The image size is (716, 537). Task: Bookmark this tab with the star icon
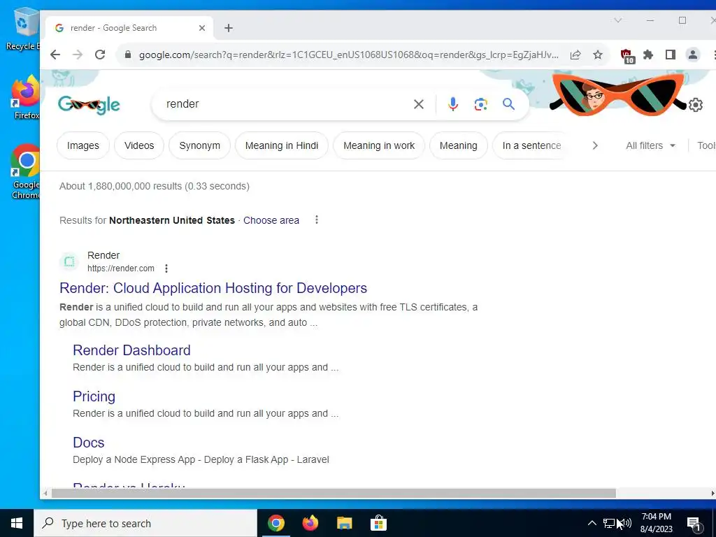(x=598, y=55)
